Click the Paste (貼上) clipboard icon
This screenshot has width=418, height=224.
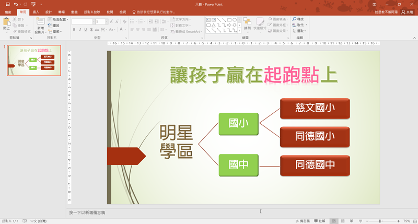point(6,22)
